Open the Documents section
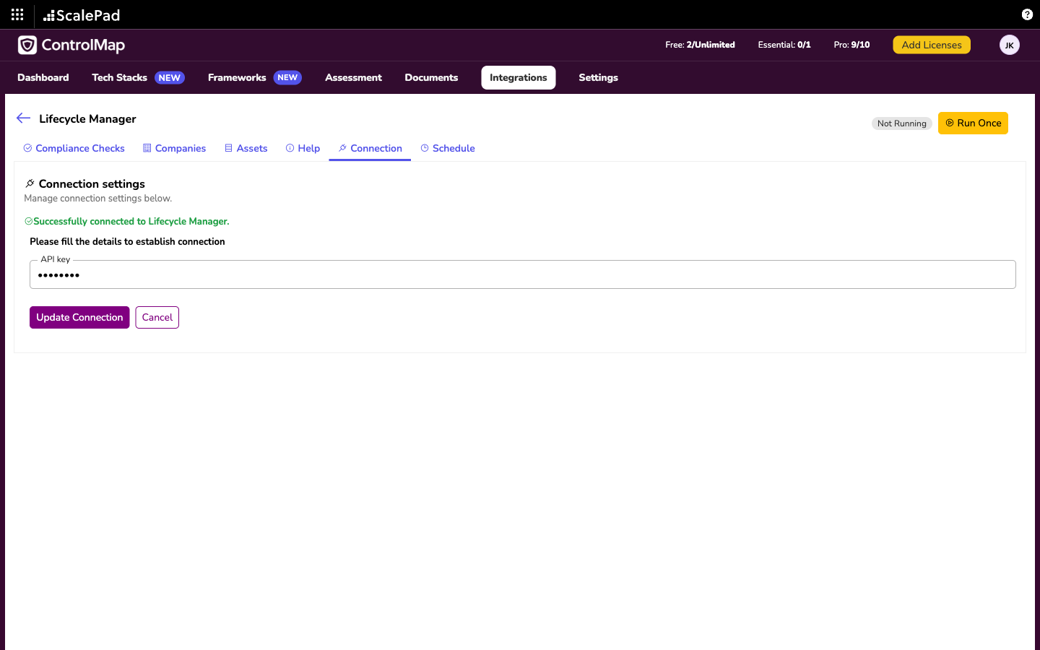Viewport: 1040px width, 650px height. pos(431,77)
